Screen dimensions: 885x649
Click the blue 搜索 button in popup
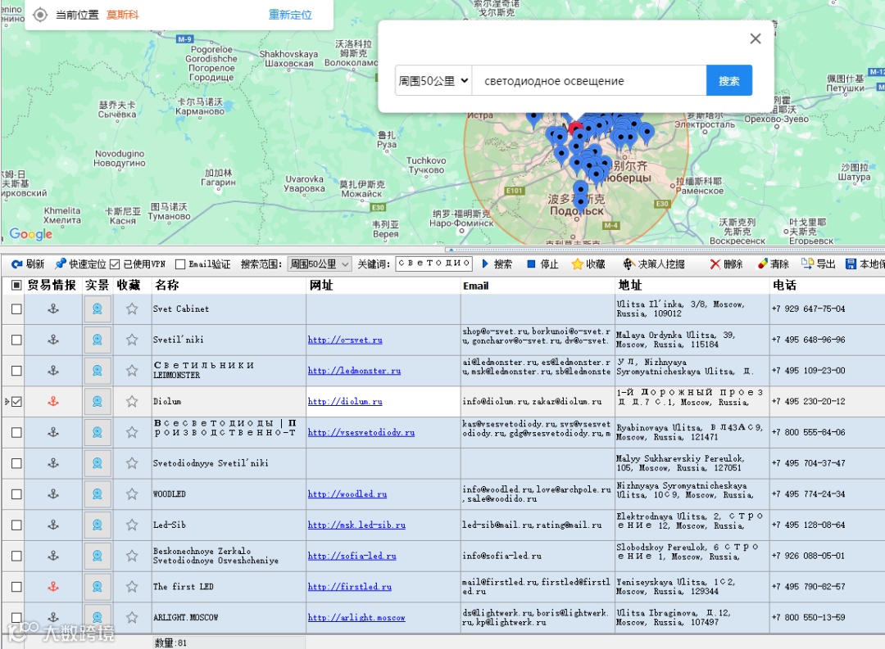click(728, 81)
